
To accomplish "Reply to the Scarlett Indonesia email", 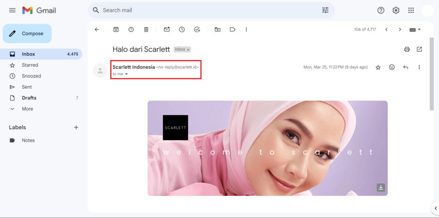I will click(406, 67).
